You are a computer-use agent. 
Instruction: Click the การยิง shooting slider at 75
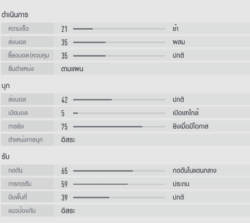click(x=119, y=127)
